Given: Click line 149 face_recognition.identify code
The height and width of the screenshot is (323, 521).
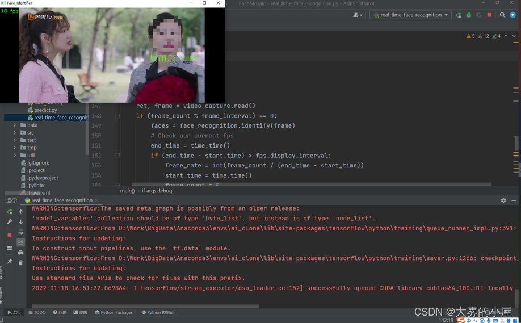Looking at the screenshot, I should tap(222, 125).
